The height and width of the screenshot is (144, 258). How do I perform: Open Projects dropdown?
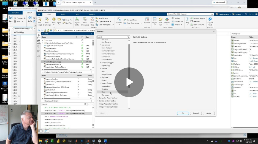(238, 14)
